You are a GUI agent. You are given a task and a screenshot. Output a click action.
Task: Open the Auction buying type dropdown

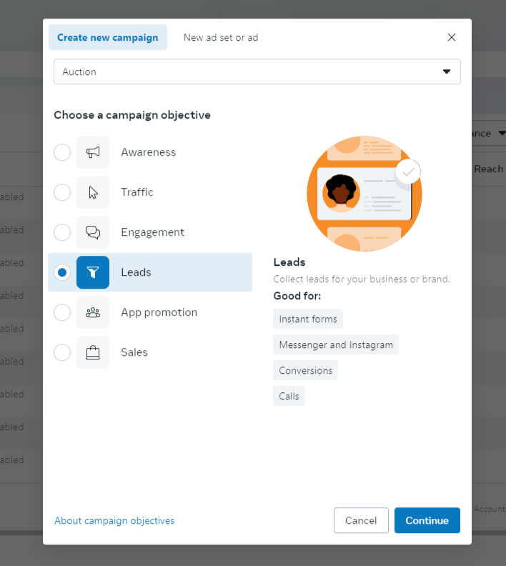point(257,71)
